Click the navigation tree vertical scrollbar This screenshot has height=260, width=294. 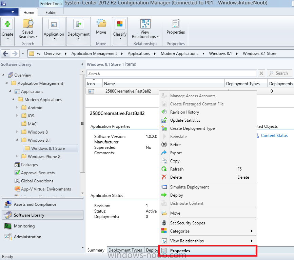tap(82, 123)
